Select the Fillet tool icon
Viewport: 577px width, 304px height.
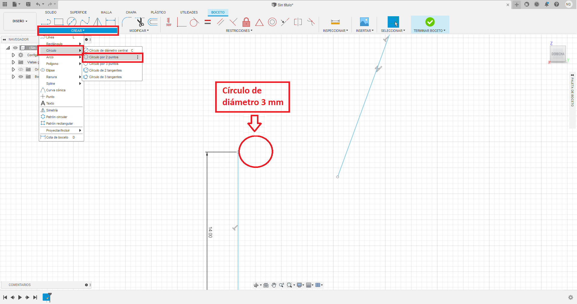coord(127,22)
